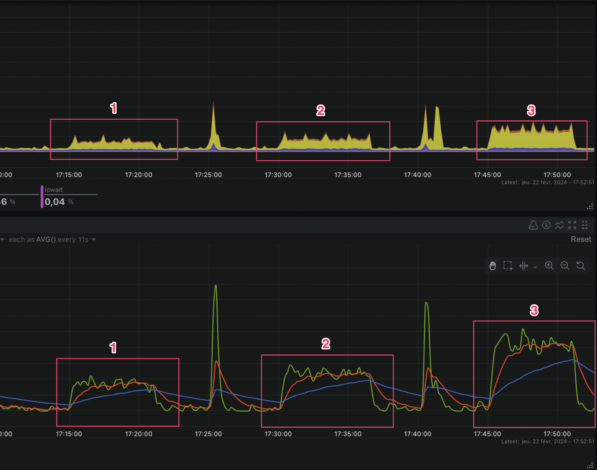Reset zoom with the circular-arrow magnifier icon
Viewport: 597px width, 470px height.
point(581,266)
